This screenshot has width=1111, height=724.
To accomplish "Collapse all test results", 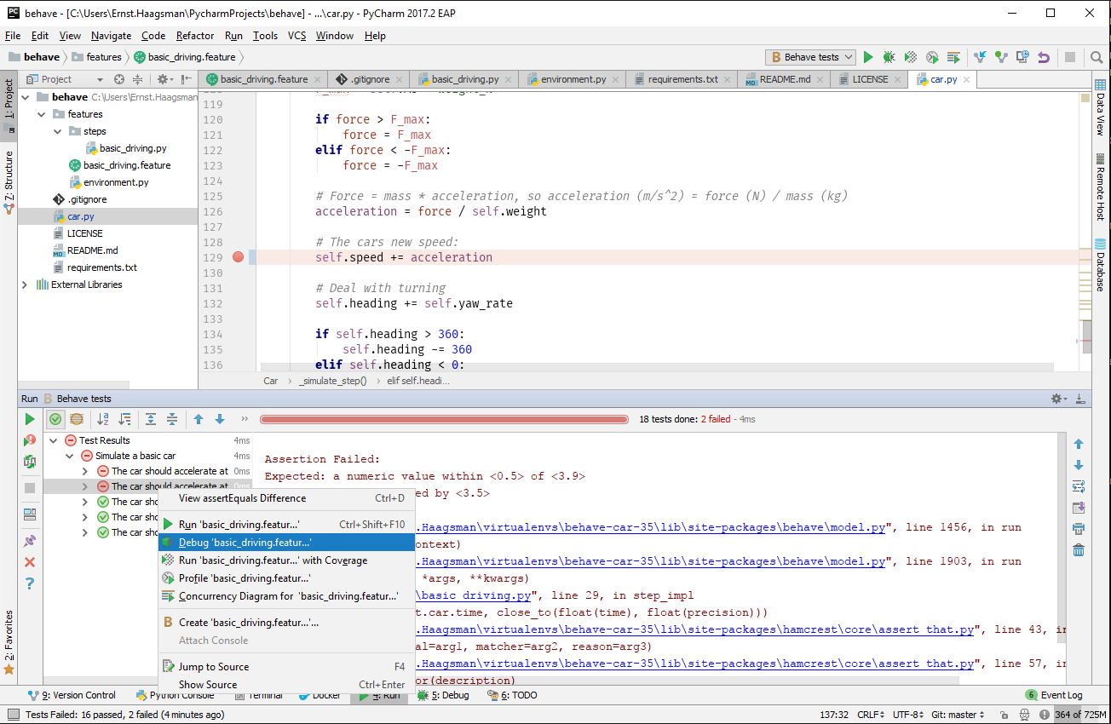I will click(x=172, y=419).
